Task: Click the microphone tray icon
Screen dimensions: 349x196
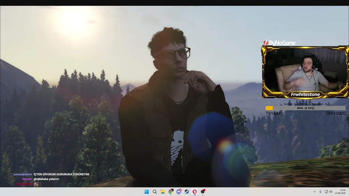Action: pos(320,192)
